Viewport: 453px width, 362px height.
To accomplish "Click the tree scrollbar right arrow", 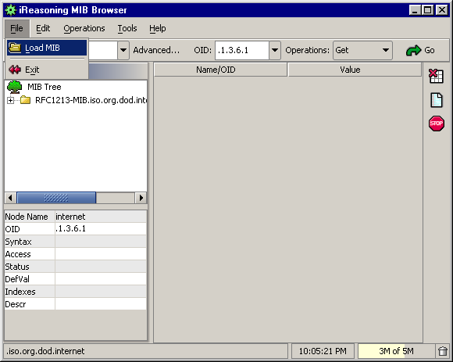I will [x=141, y=198].
